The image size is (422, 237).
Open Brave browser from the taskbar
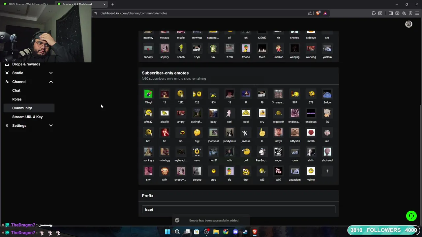coord(255,232)
